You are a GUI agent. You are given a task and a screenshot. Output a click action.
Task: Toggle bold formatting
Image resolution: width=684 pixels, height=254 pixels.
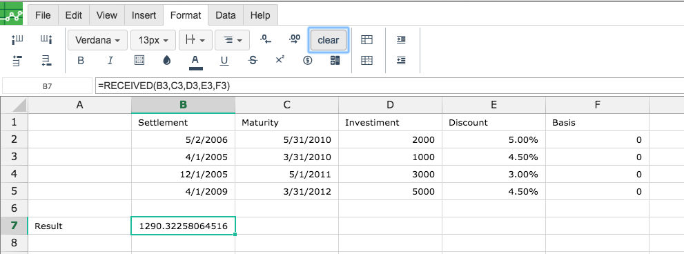tap(80, 61)
